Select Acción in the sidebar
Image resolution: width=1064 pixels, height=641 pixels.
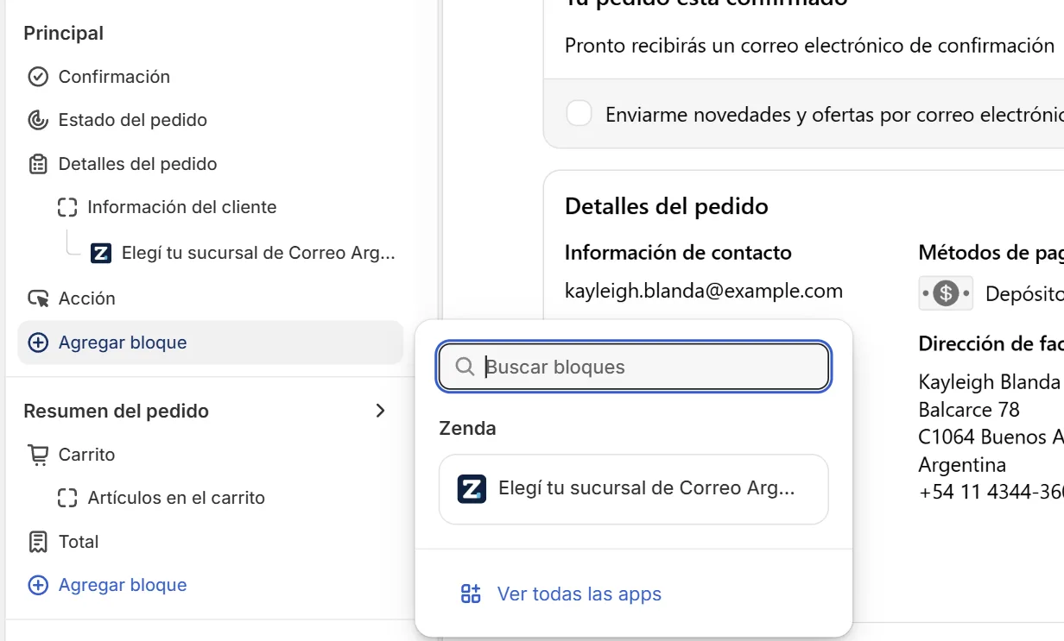pos(86,299)
